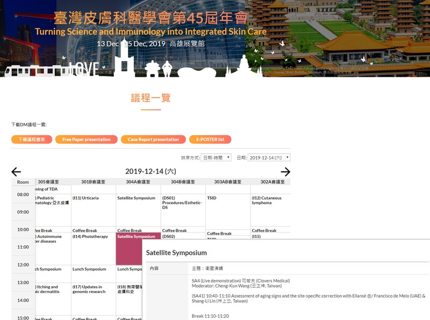Open Lunch Symposium below (I14) Phototherapy
Image resolution: width=430 pixels, height=320 pixels.
(x=94, y=274)
